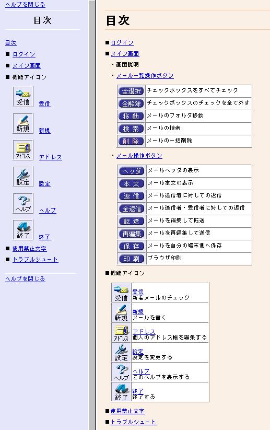The width and height of the screenshot is (270, 430).
Task: Click the 受信 icon in the main content table
Action: (x=121, y=293)
